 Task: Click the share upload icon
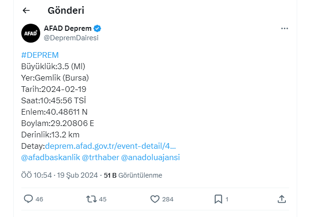(281, 199)
